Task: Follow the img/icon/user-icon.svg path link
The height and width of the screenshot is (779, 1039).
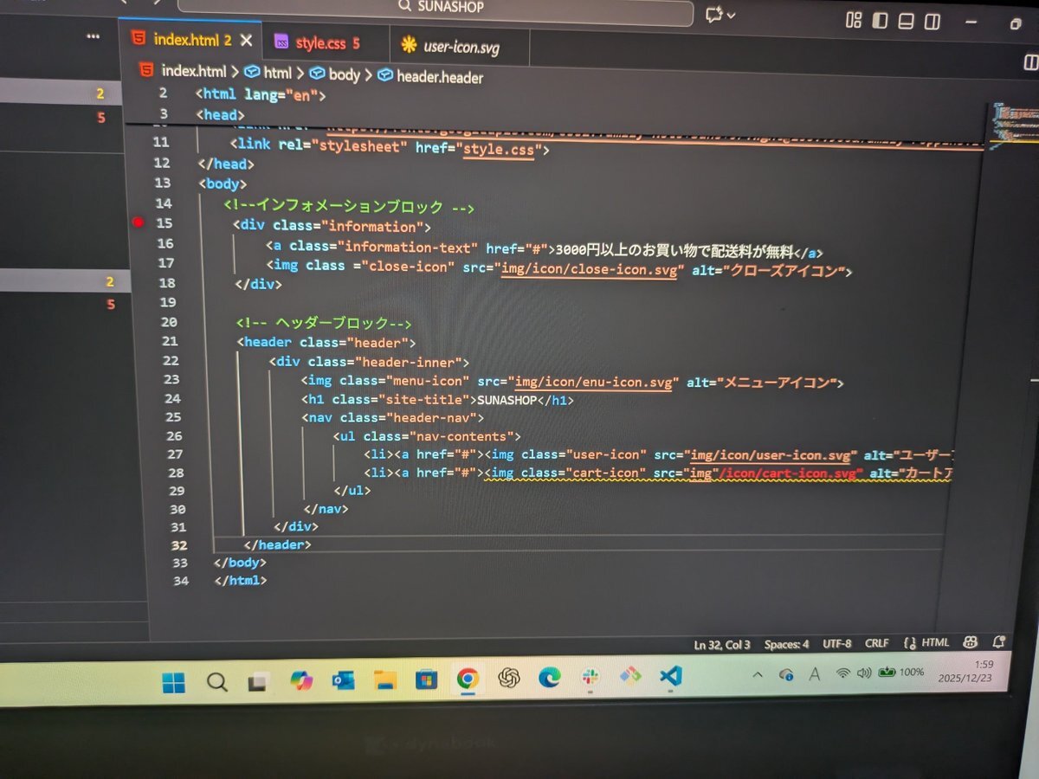Action: (x=771, y=455)
